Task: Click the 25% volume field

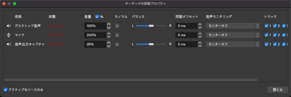Action: (x=95, y=44)
